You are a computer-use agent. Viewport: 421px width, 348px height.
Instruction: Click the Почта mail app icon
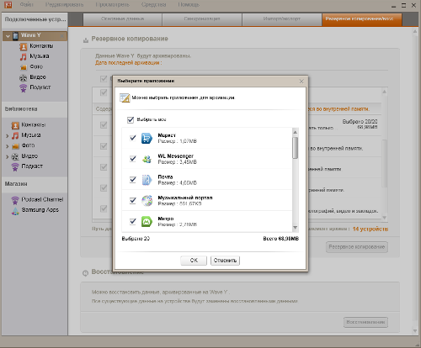pos(147,180)
